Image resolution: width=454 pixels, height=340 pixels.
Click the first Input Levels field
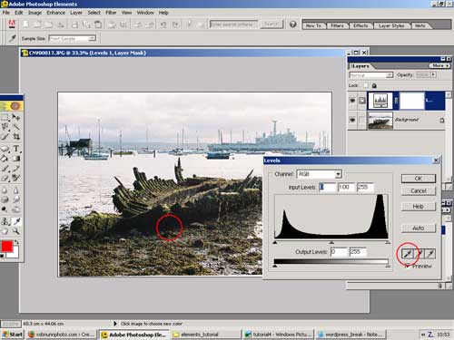coord(327,187)
